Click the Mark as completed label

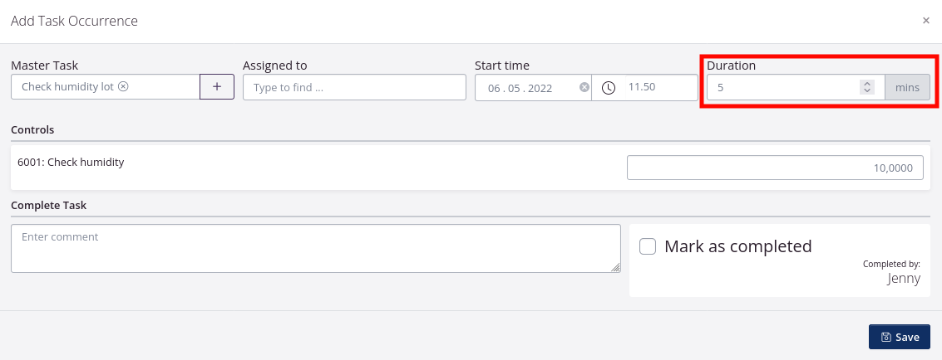point(737,246)
